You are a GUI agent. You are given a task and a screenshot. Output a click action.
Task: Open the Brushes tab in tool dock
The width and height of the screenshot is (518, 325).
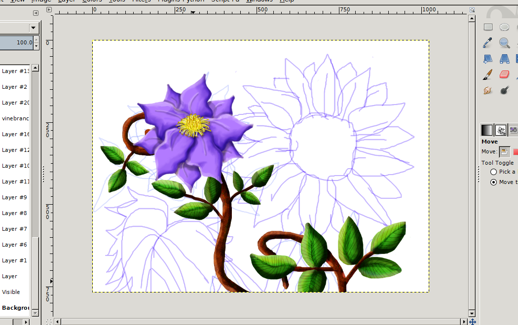(501, 130)
